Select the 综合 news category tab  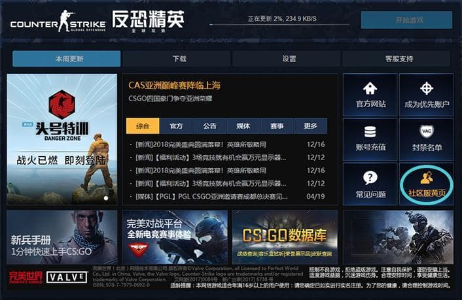pos(143,126)
